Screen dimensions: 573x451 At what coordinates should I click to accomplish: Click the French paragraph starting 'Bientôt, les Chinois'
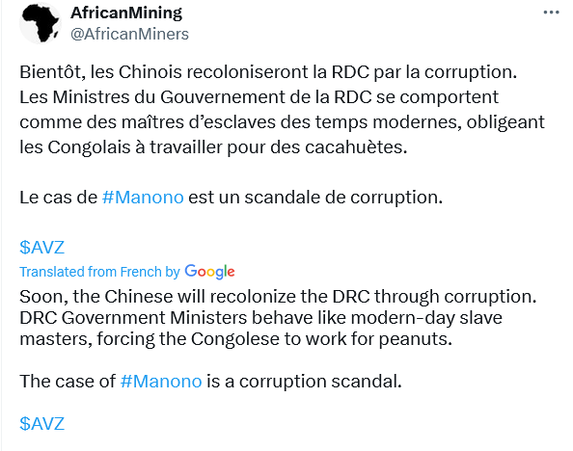click(x=282, y=110)
